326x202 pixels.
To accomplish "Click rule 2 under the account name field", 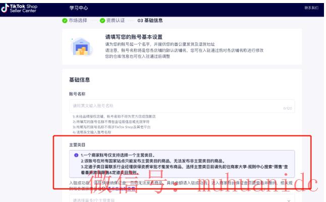I will tap(111, 122).
